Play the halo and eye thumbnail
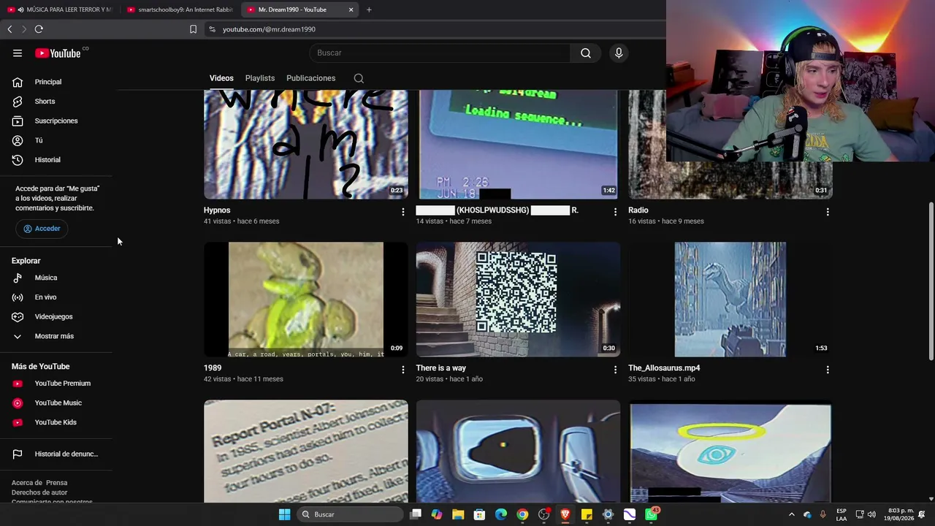Screen dimensions: 935x526 tap(730, 451)
